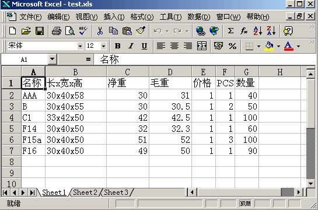This screenshot has height=210, width=318.
Task: Open the font name dropdown 宋体
Action: [x=81, y=47]
